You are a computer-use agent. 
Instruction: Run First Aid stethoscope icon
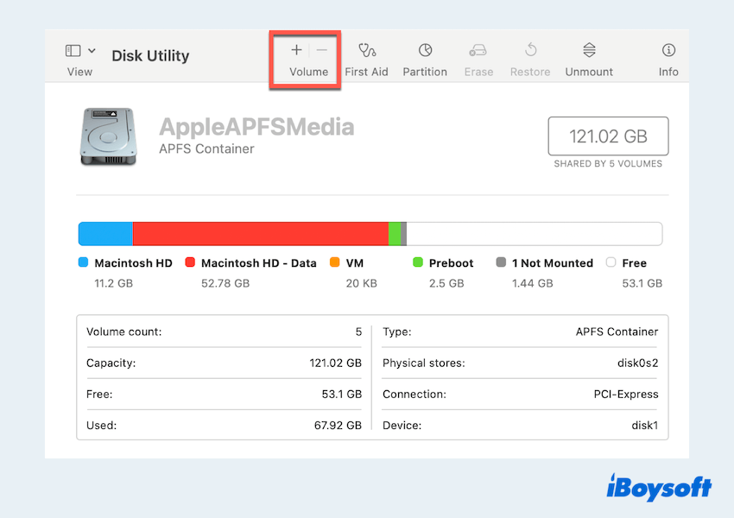pyautogui.click(x=366, y=50)
